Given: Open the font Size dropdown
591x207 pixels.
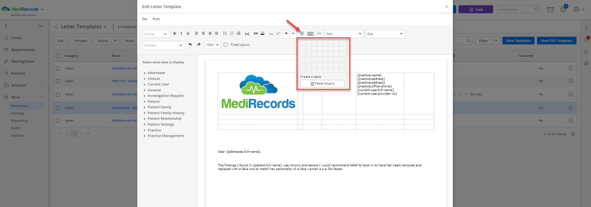Looking at the screenshot, I should click(x=385, y=34).
